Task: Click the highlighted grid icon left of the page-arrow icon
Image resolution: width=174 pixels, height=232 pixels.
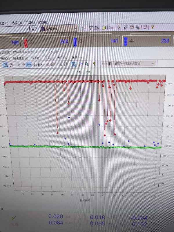Action: click(x=74, y=64)
